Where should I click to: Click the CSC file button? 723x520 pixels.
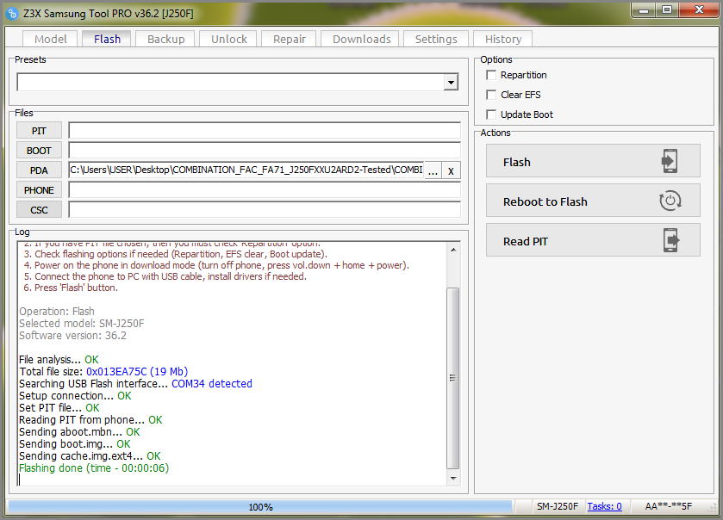point(39,210)
